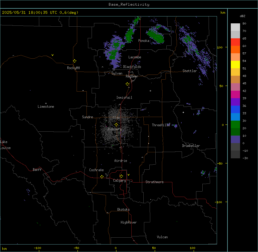Click the Didsbury label
The height and width of the screenshot is (252, 258).
[115, 129]
